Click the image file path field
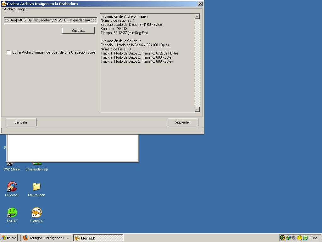This screenshot has height=242, width=322. coord(51,20)
